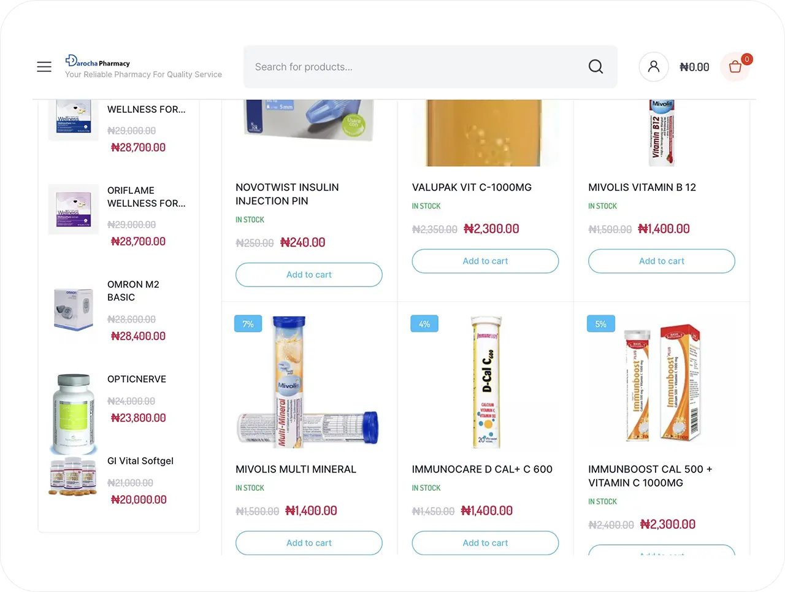Open the GI Vital Softgel link
The image size is (785, 592).
coord(140,461)
